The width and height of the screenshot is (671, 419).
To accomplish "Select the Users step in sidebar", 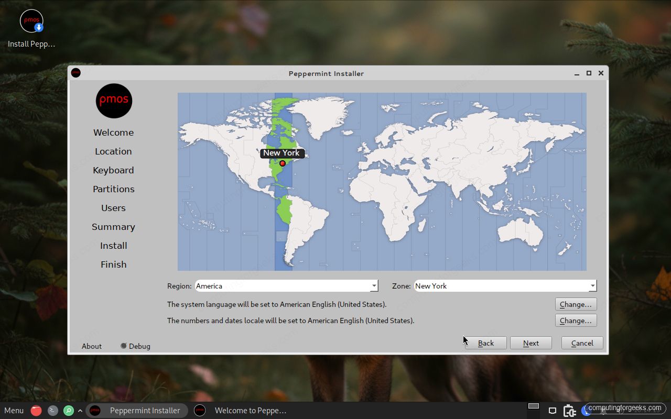I will 114,208.
